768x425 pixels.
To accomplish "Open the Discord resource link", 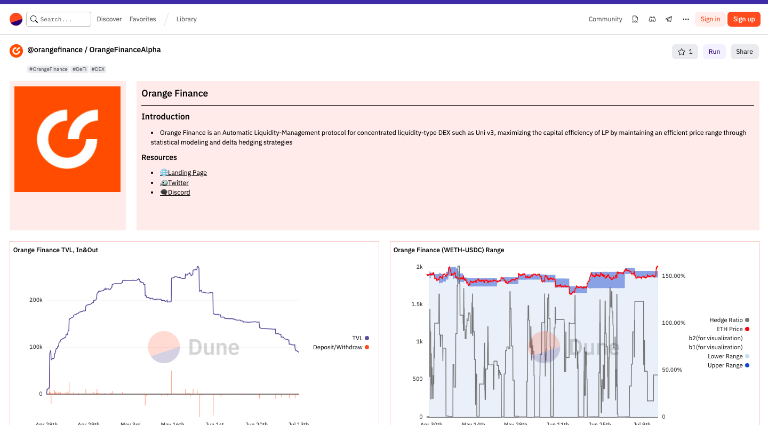I will pyautogui.click(x=175, y=193).
